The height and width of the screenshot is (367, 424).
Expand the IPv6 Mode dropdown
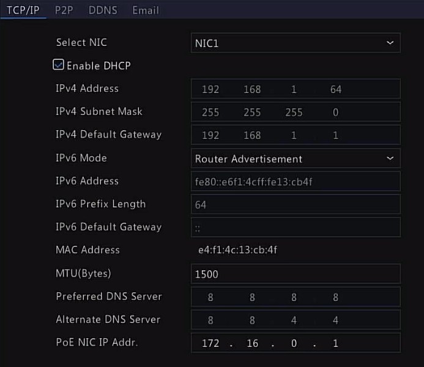(x=295, y=158)
